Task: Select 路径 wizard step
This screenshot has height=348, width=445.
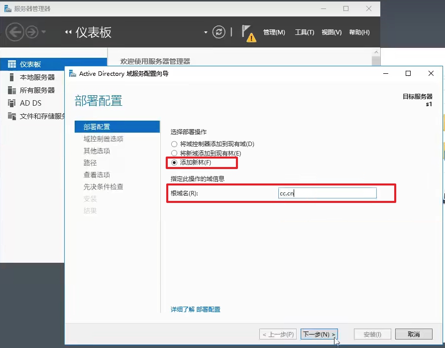Action: click(90, 163)
